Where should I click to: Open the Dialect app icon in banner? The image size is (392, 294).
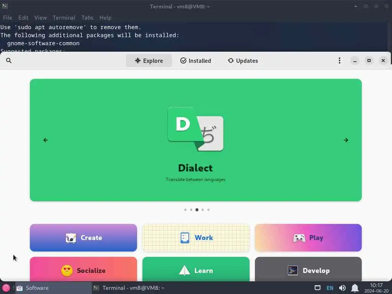tap(196, 129)
